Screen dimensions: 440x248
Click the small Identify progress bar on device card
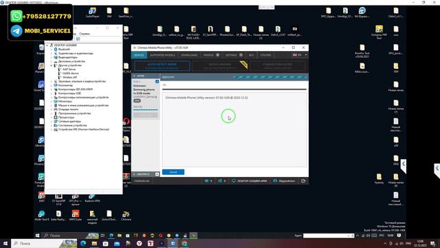coord(145,110)
